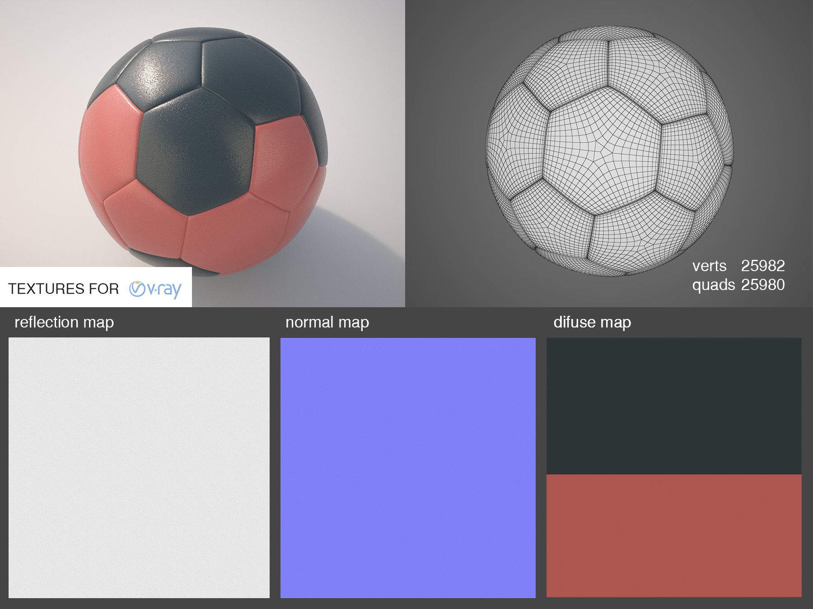Select the red area of the difuse map

tap(674, 535)
